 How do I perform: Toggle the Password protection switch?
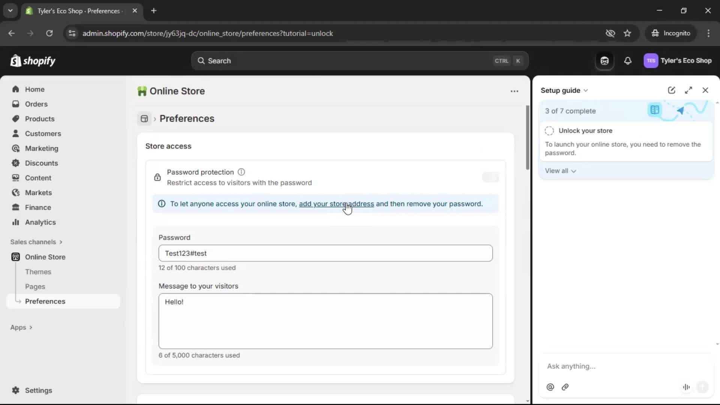pyautogui.click(x=491, y=177)
